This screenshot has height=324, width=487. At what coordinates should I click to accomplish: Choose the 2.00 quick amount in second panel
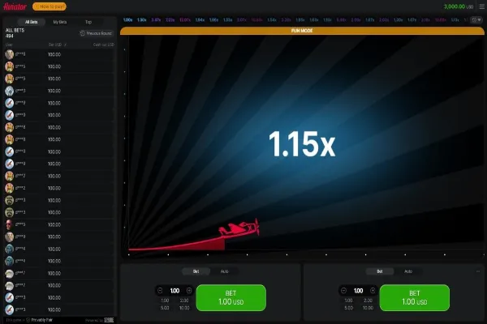click(368, 301)
